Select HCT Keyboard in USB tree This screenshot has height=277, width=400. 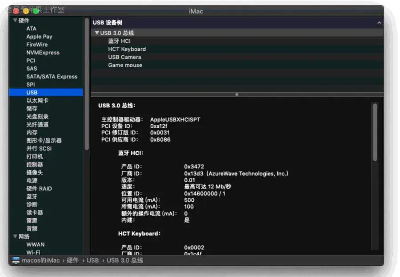[x=127, y=49]
